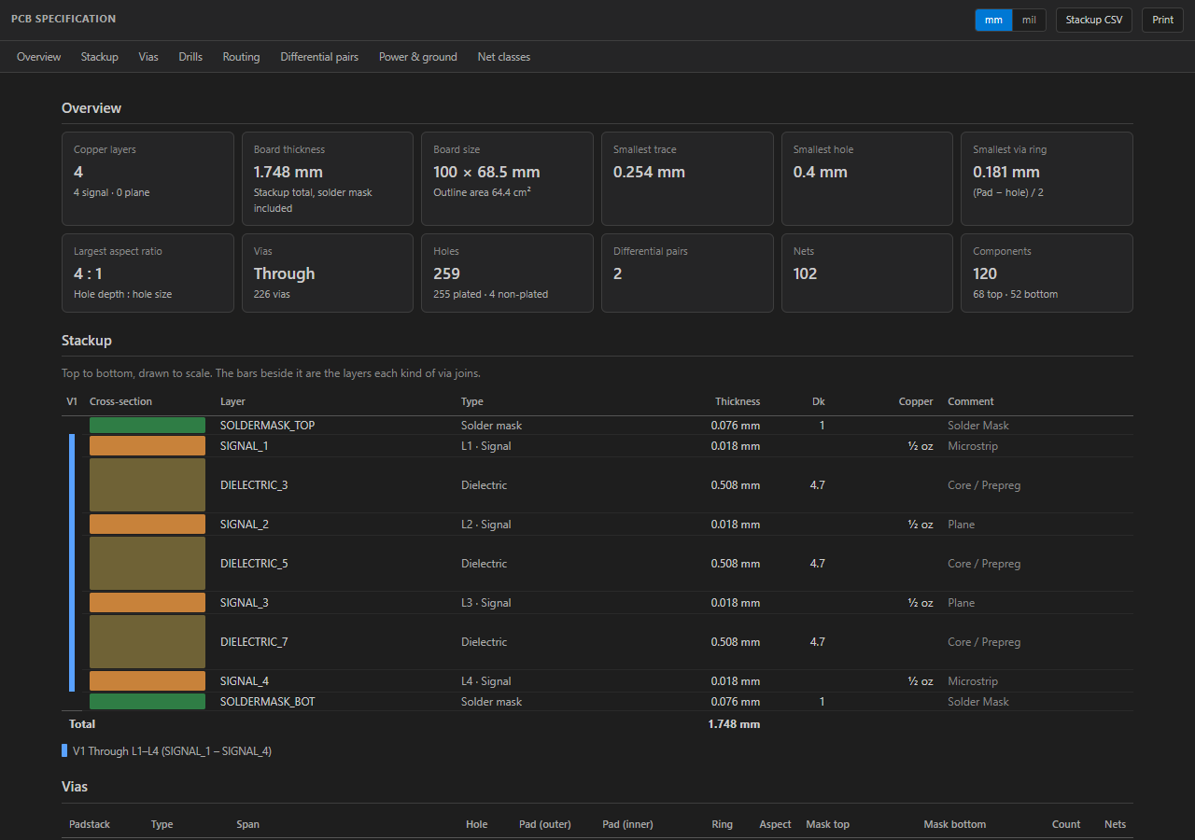Click the Vias Through summary card
This screenshot has width=1195, height=840.
328,273
